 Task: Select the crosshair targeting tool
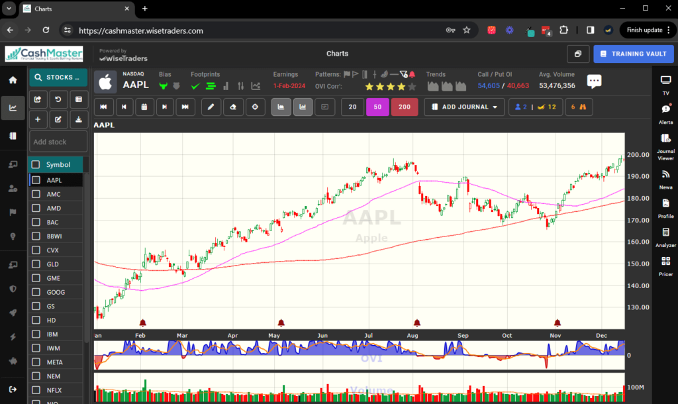pyautogui.click(x=255, y=107)
